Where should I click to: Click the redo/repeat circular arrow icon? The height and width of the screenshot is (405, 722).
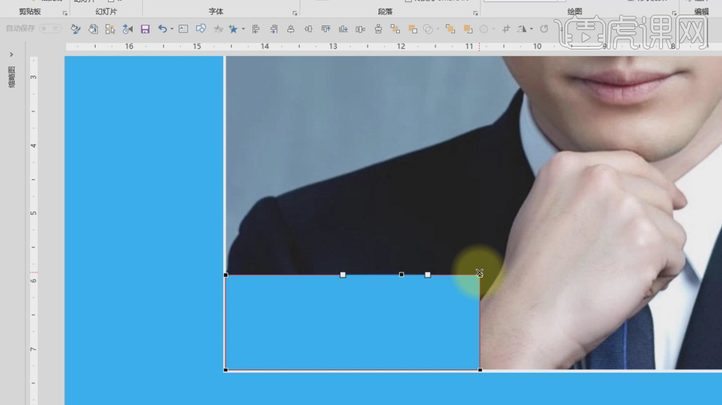click(544, 29)
